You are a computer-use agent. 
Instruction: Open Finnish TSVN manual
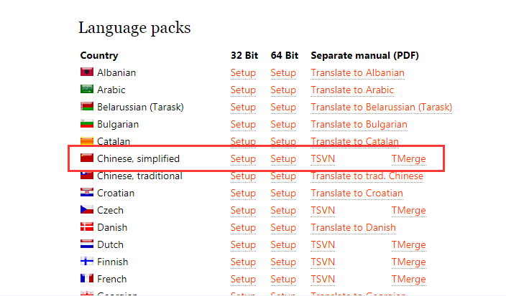coord(323,262)
